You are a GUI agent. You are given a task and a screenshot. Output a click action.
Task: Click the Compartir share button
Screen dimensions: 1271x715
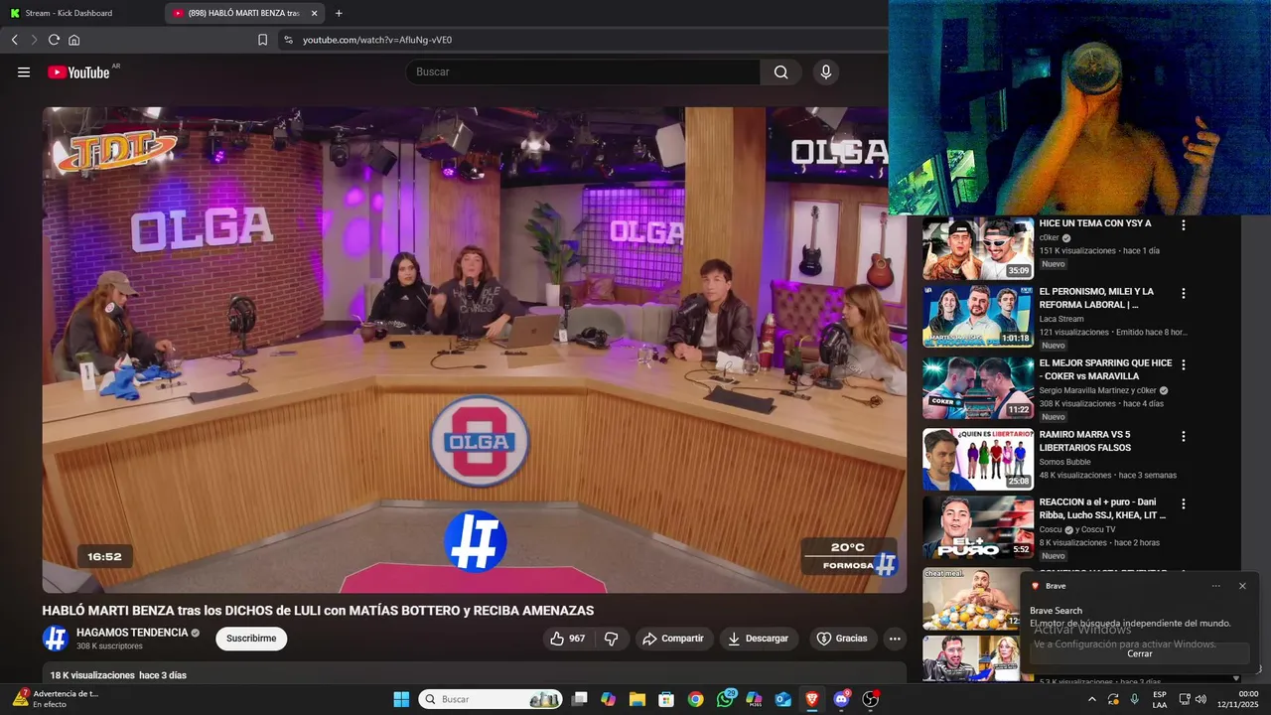[x=674, y=639]
